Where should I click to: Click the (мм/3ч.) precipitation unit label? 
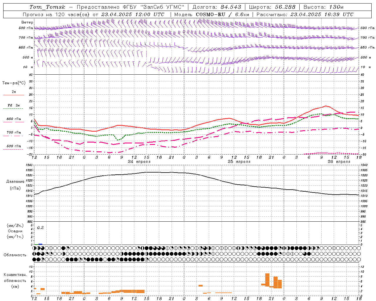15,225
